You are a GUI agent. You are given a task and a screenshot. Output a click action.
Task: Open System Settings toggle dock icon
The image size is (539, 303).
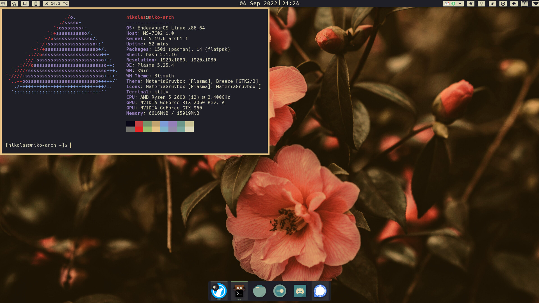[280, 291]
